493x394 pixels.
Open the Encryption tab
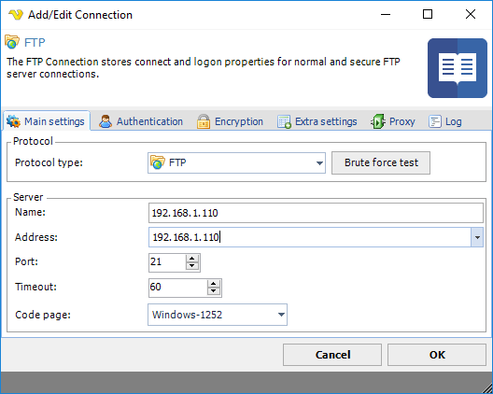(x=231, y=121)
